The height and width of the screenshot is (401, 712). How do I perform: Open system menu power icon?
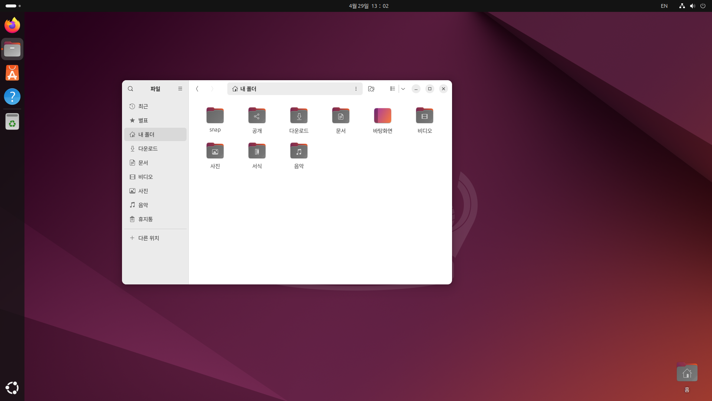pos(703,6)
